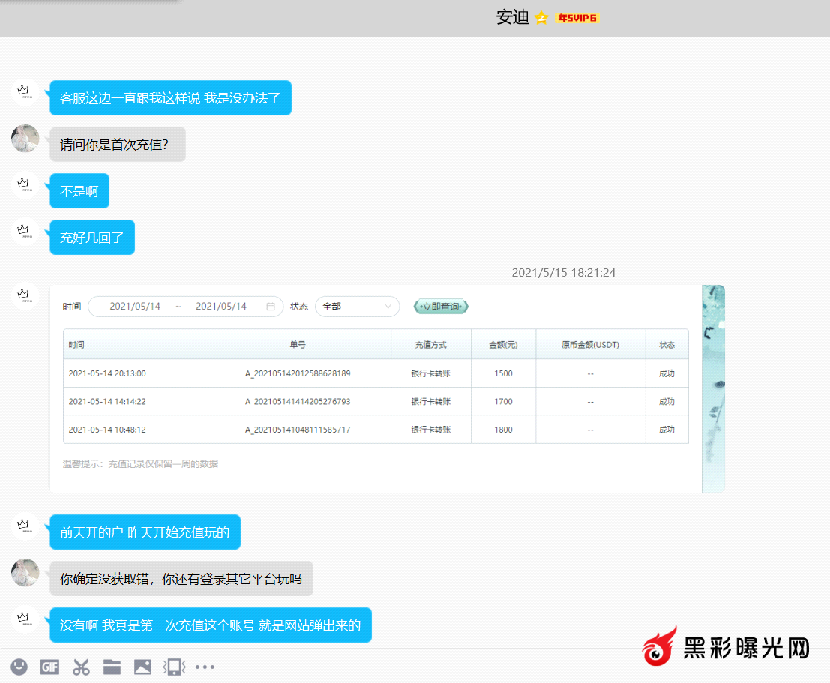Screen dimensions: 830x683
Task: Open the emoji picker in chat toolbar
Action: click(19, 667)
